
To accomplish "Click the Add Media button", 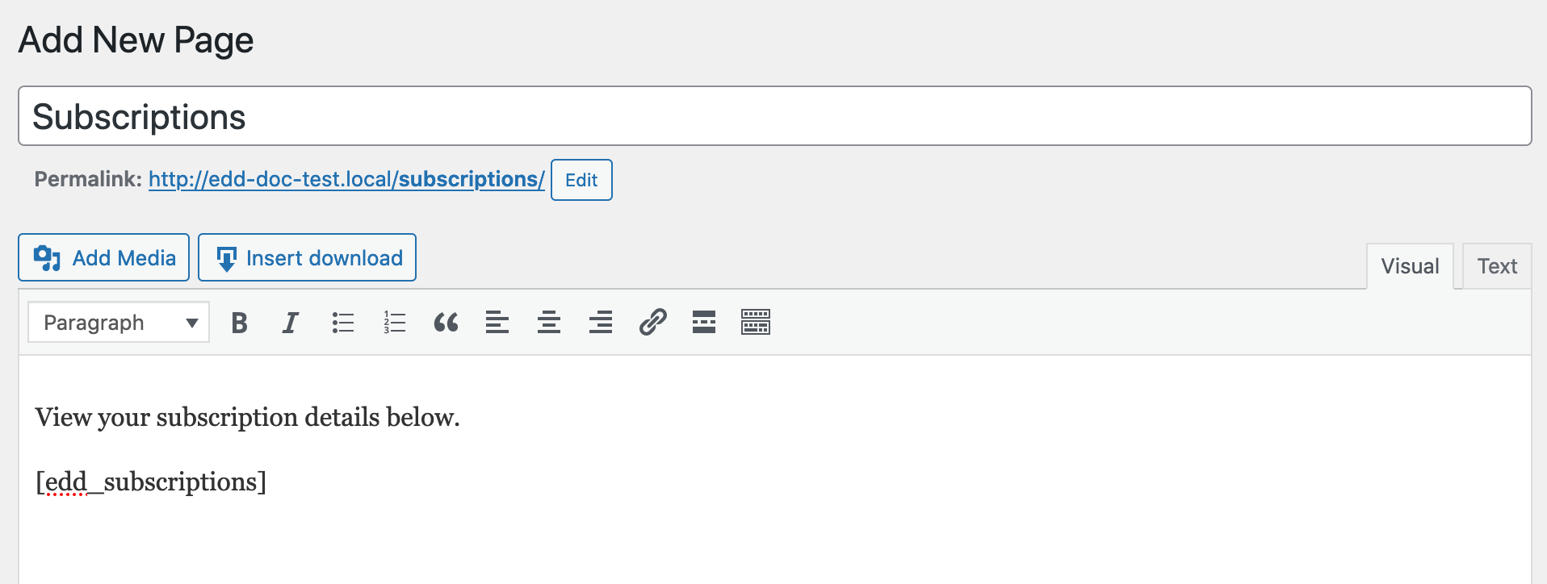I will click(x=104, y=258).
